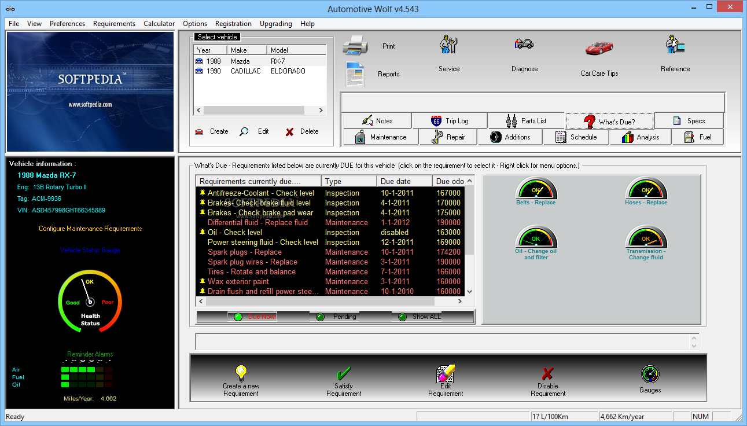Click the Make column header in vehicle list

click(x=248, y=50)
